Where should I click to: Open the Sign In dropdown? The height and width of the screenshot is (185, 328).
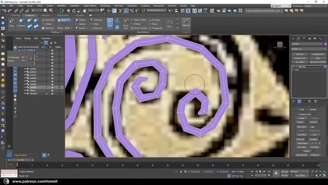pos(281,6)
